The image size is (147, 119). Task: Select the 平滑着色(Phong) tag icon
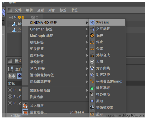[92, 81]
